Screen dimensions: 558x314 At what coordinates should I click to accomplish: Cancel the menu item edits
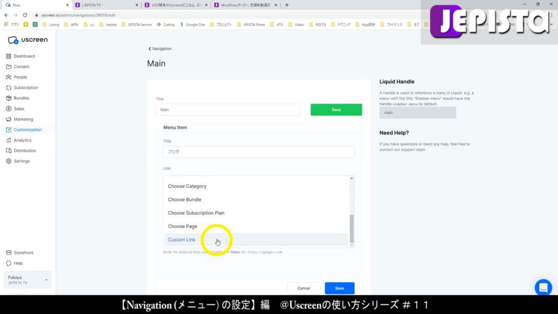click(x=304, y=288)
